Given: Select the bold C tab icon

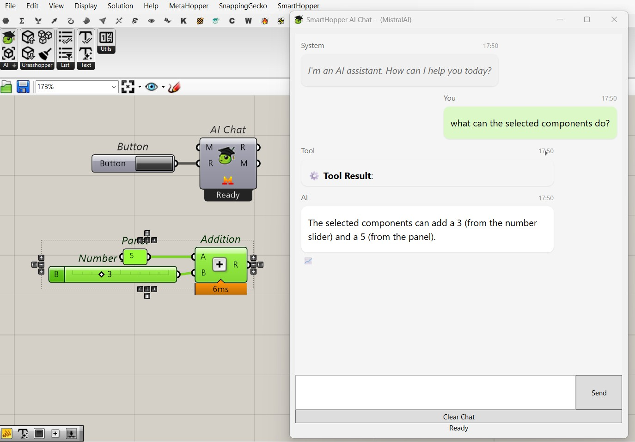Looking at the screenshot, I should click(x=232, y=21).
